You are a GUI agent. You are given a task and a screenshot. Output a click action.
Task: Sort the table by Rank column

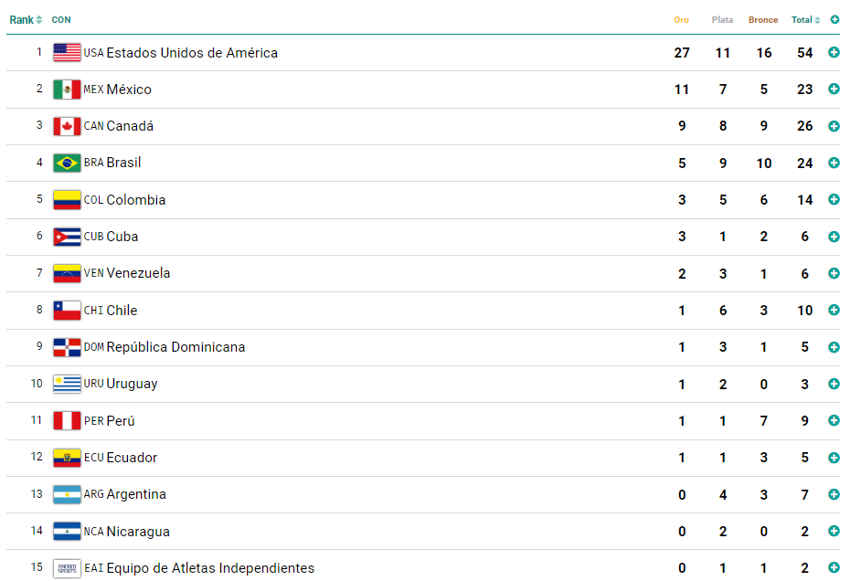[26, 20]
